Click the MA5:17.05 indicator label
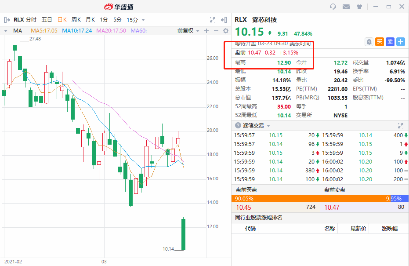 [x=44, y=31]
